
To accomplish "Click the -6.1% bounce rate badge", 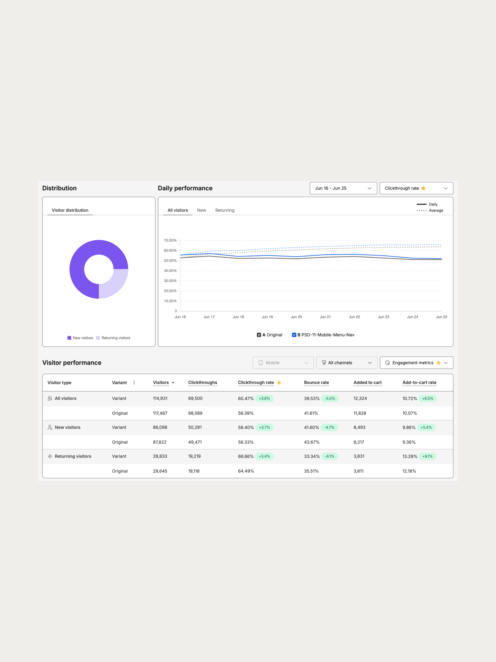I will (330, 457).
